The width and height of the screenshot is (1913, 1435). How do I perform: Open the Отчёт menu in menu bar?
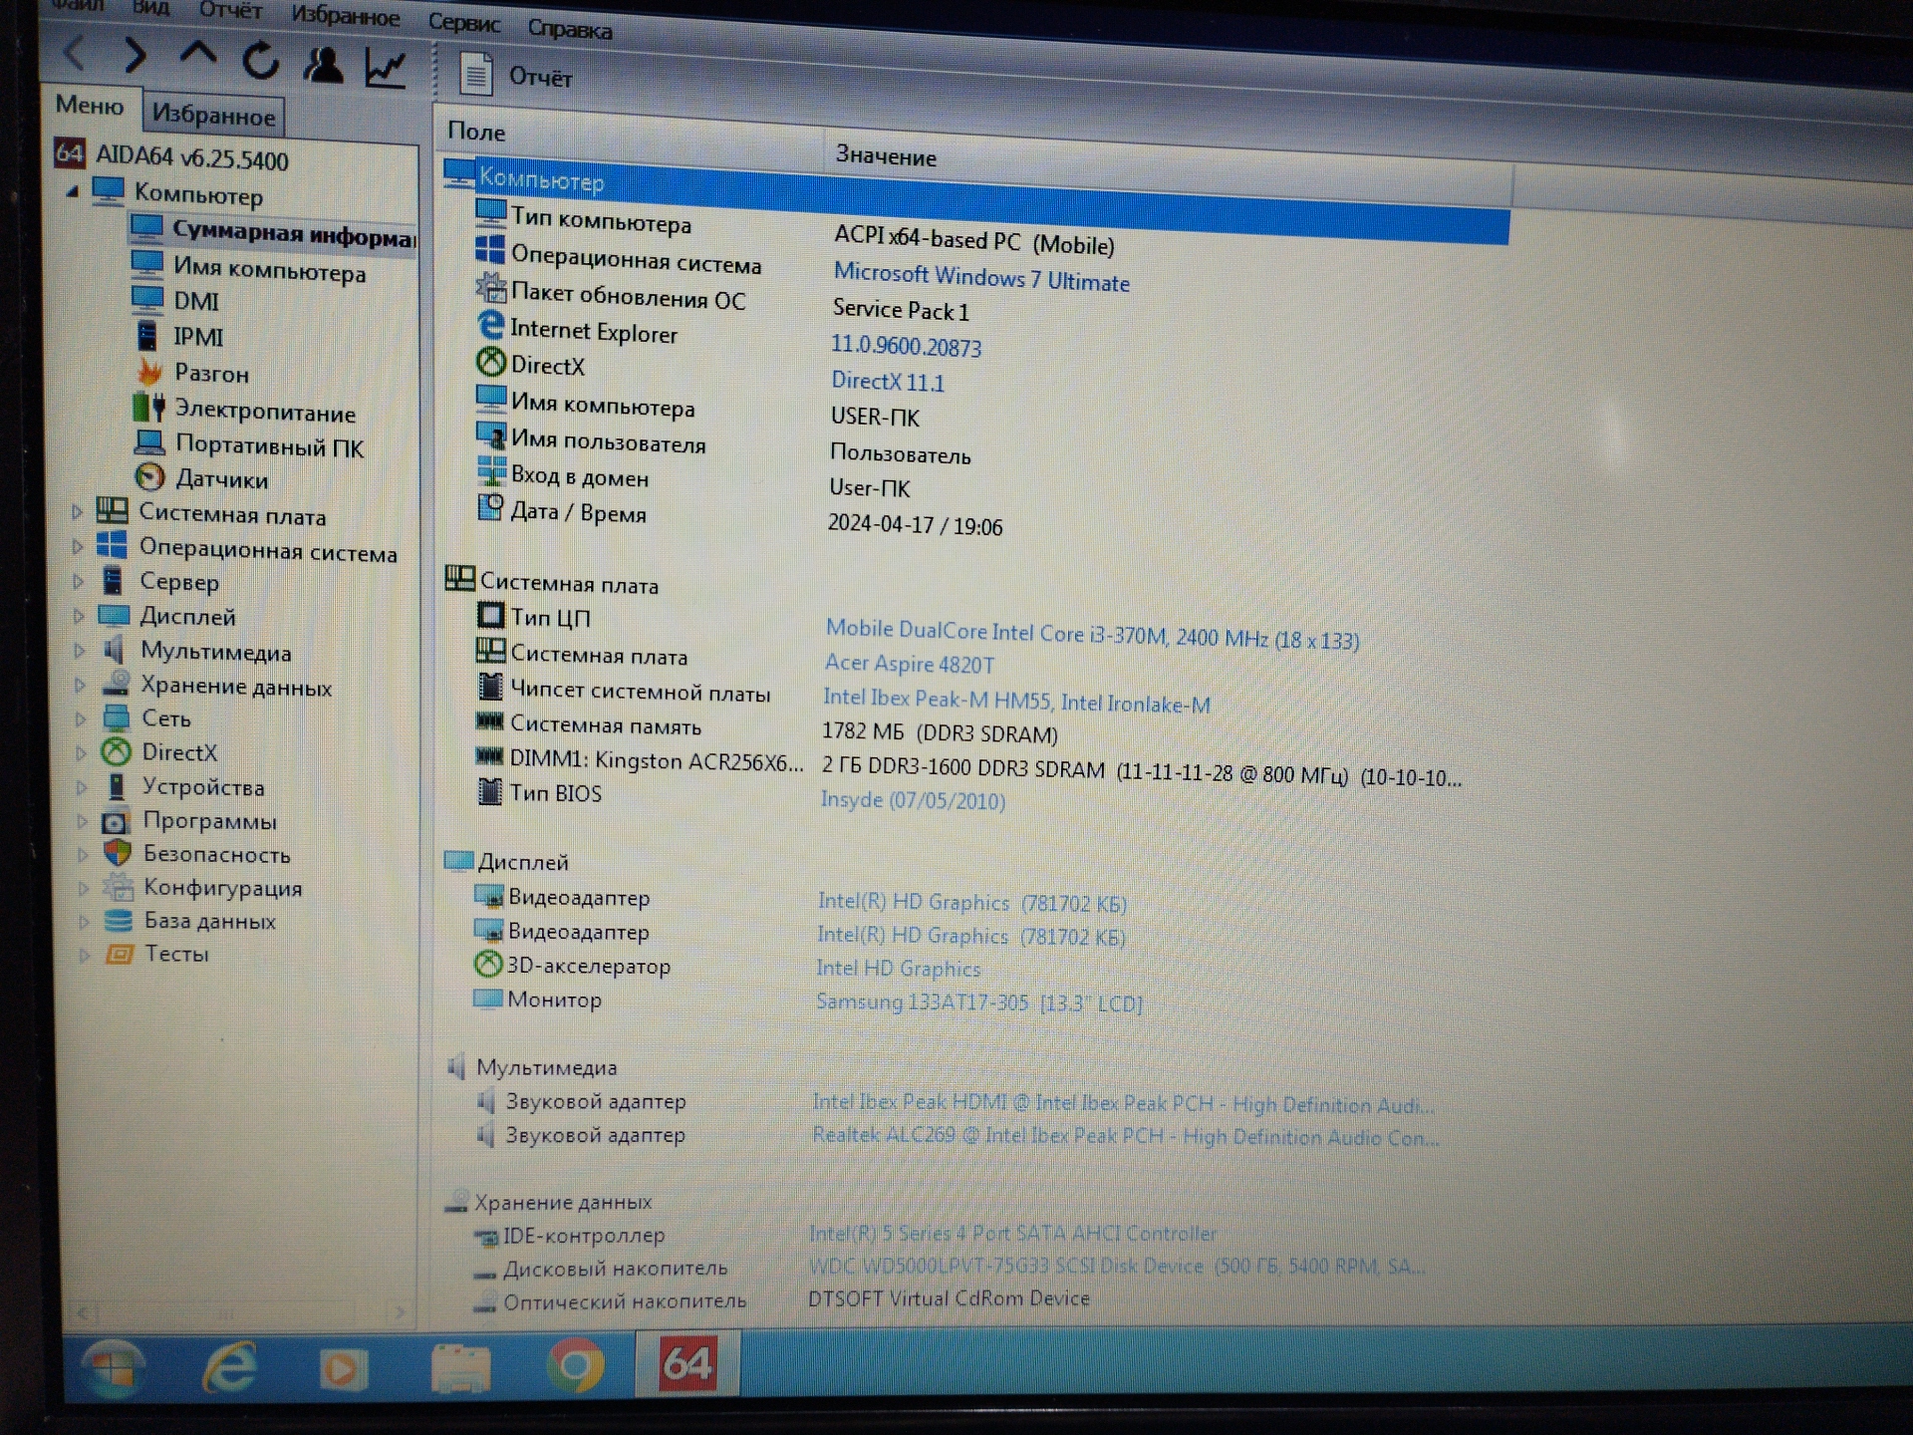(x=229, y=10)
